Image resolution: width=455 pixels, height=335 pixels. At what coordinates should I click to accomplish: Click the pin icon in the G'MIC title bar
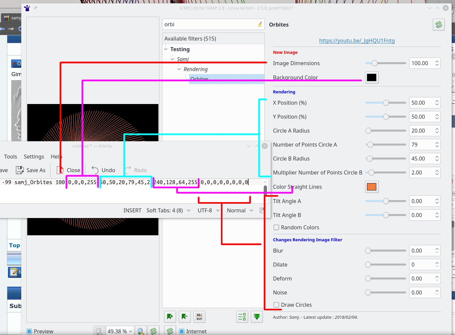pyautogui.click(x=36, y=8)
